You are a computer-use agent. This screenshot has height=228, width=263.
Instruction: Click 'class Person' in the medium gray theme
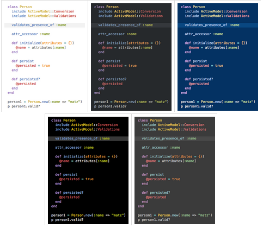point(150,121)
